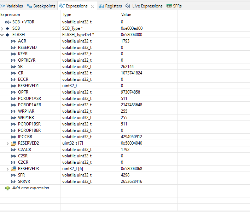Image resolution: width=250 pixels, height=213 pixels.
Task: Click the Live Expressions glasses icon
Action: (128, 6)
